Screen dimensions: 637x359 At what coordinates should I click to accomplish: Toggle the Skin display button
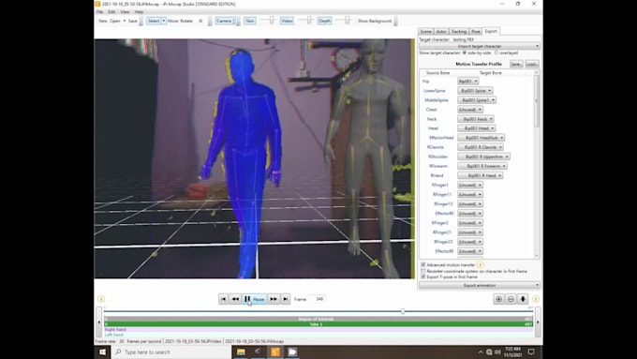(x=250, y=21)
